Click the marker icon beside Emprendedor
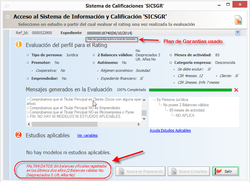Screen dimensions: 250x182 pos(28,79)
